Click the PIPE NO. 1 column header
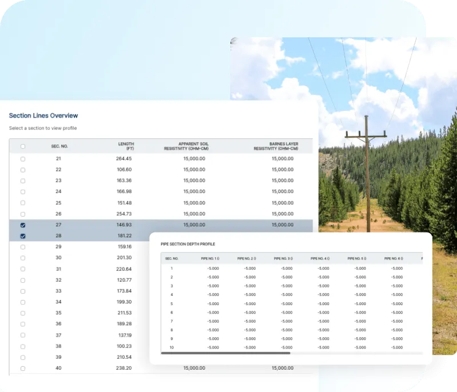 coord(210,258)
